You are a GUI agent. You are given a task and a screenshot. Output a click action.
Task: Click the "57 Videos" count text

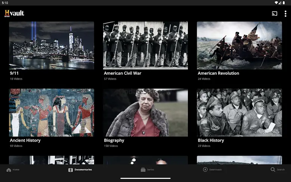click(x=110, y=79)
